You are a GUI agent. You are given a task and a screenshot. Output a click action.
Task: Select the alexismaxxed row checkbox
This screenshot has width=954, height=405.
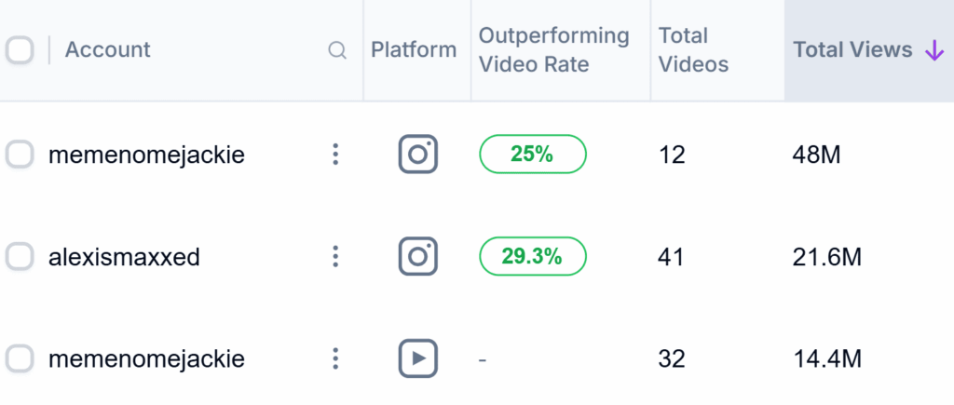click(x=20, y=256)
